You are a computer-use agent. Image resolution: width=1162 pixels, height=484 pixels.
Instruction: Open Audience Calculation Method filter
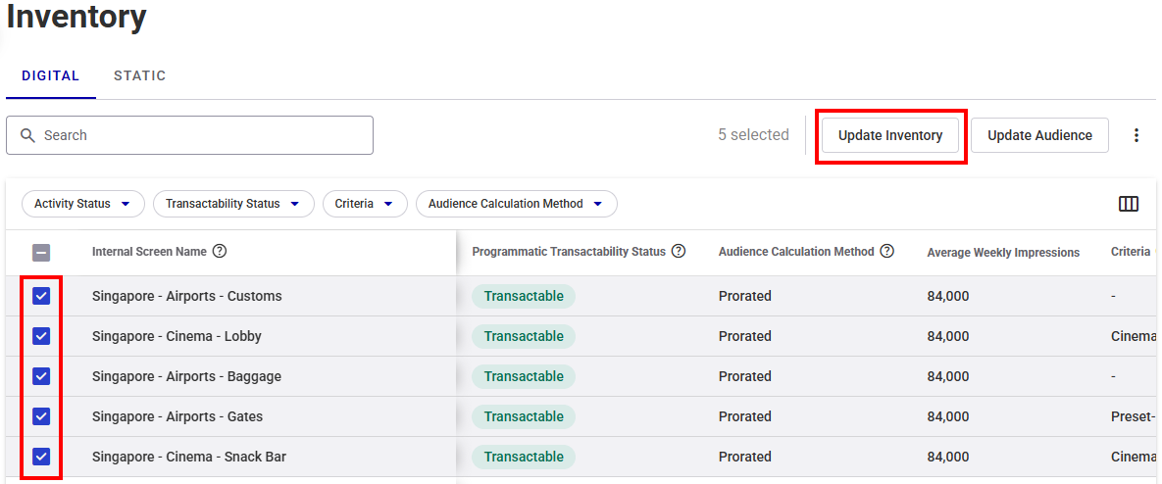click(516, 204)
